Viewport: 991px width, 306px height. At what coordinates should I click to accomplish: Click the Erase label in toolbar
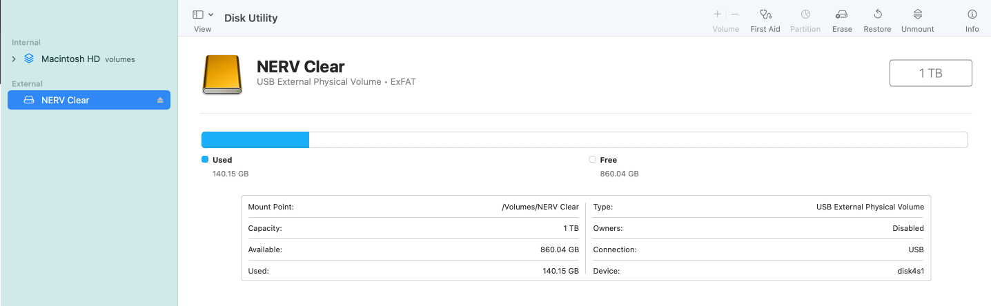(x=842, y=29)
